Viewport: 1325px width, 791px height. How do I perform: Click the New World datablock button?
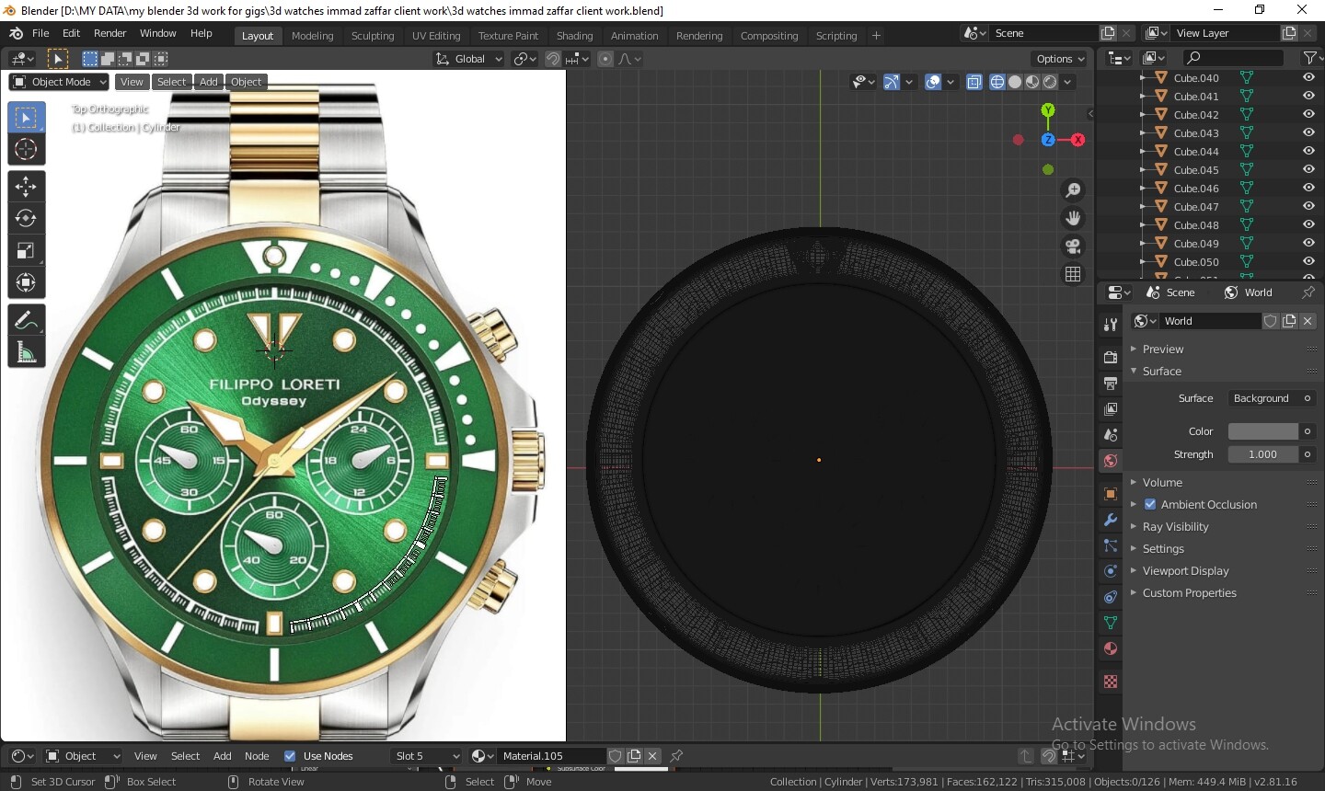coord(1289,321)
